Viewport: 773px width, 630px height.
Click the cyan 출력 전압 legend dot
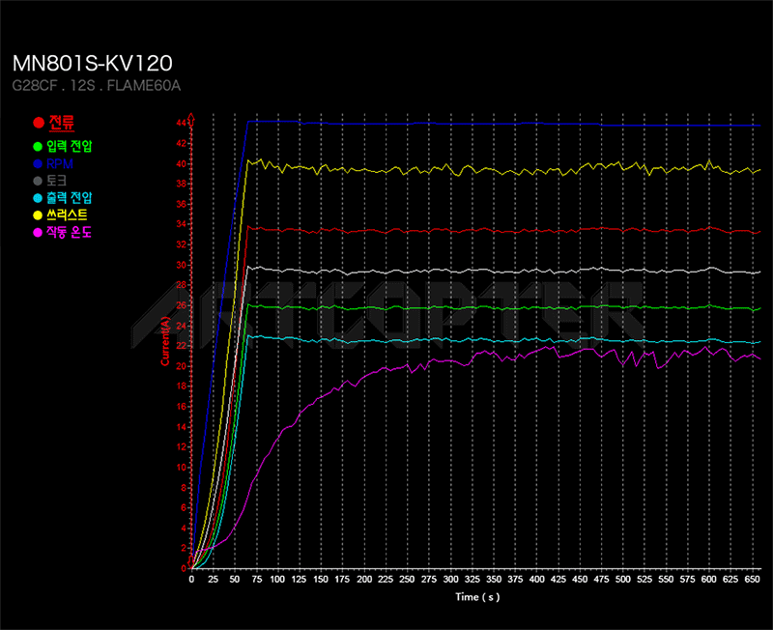[x=38, y=198]
